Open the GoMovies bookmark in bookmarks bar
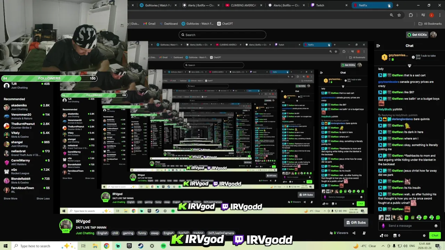Viewport: 445px width, 250px height. 197,24
